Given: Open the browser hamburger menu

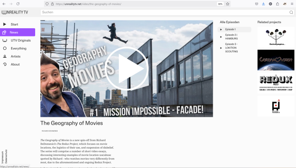Looking at the screenshot, I should pyautogui.click(x=292, y=4).
